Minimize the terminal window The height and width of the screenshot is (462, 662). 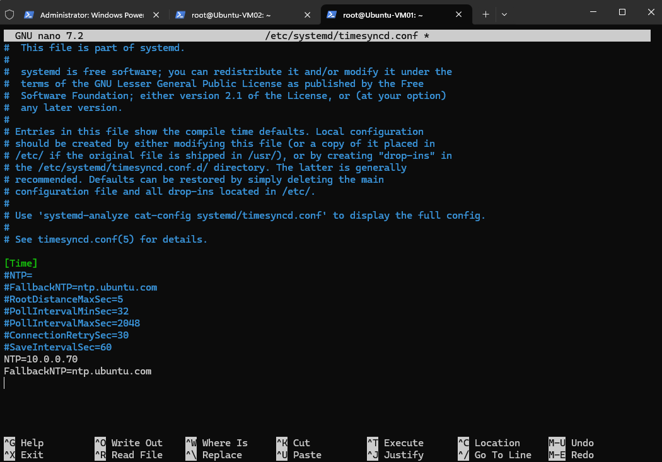coord(593,12)
